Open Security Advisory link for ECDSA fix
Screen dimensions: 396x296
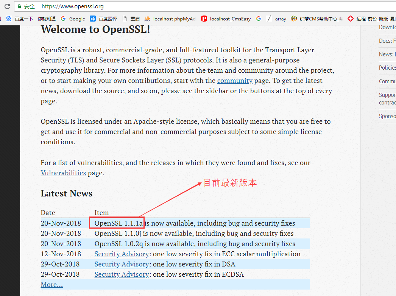tap(122, 274)
